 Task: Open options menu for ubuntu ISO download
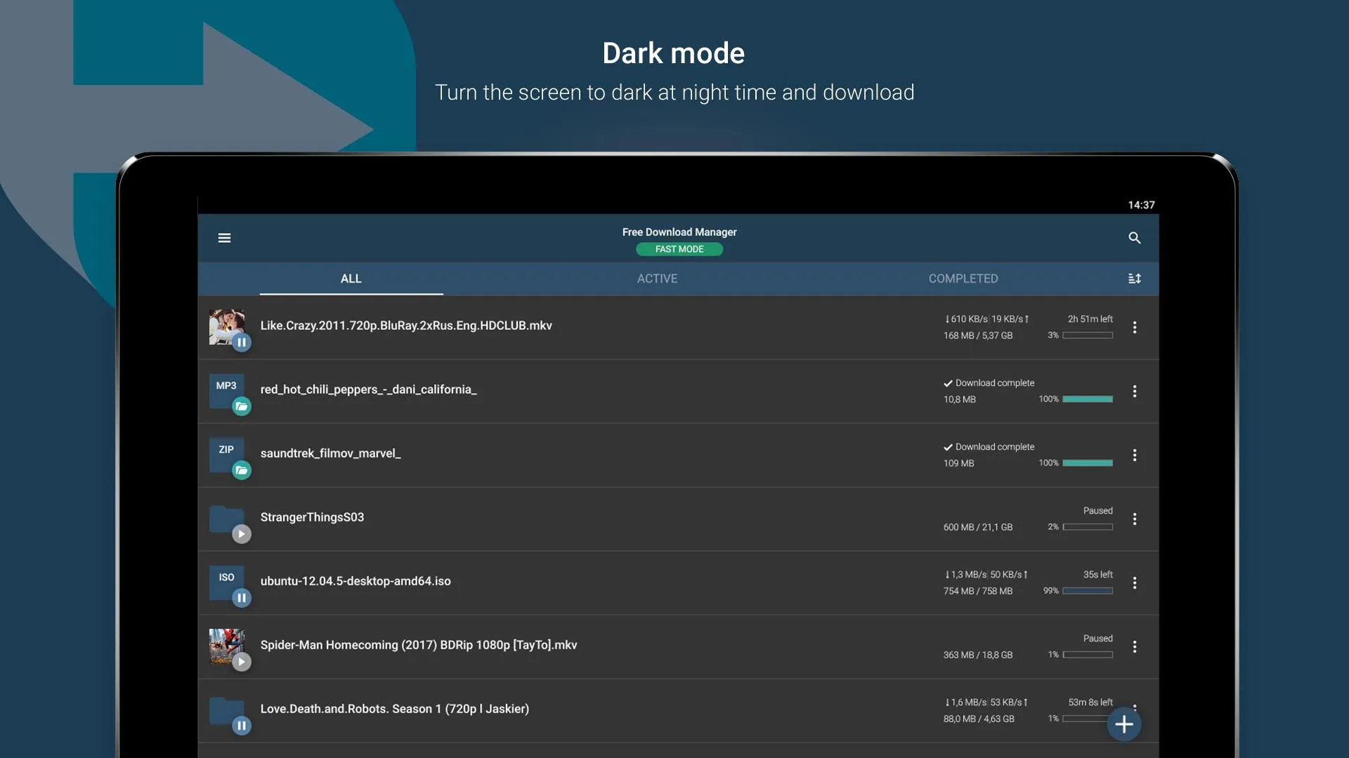point(1135,583)
